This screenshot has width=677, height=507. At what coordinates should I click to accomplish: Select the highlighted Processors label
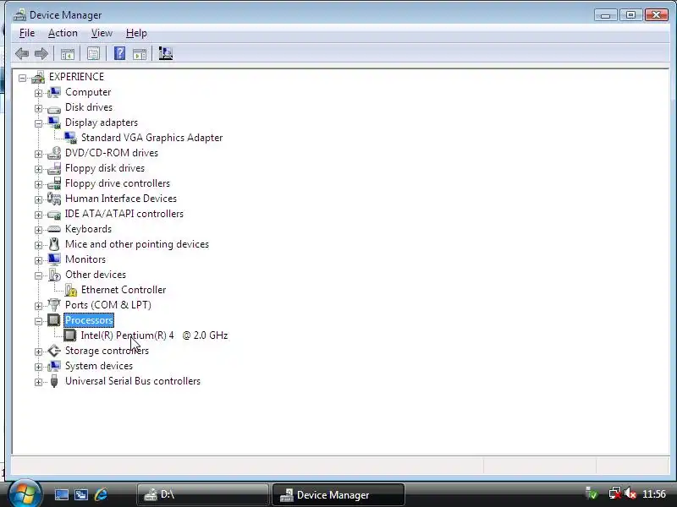click(89, 320)
